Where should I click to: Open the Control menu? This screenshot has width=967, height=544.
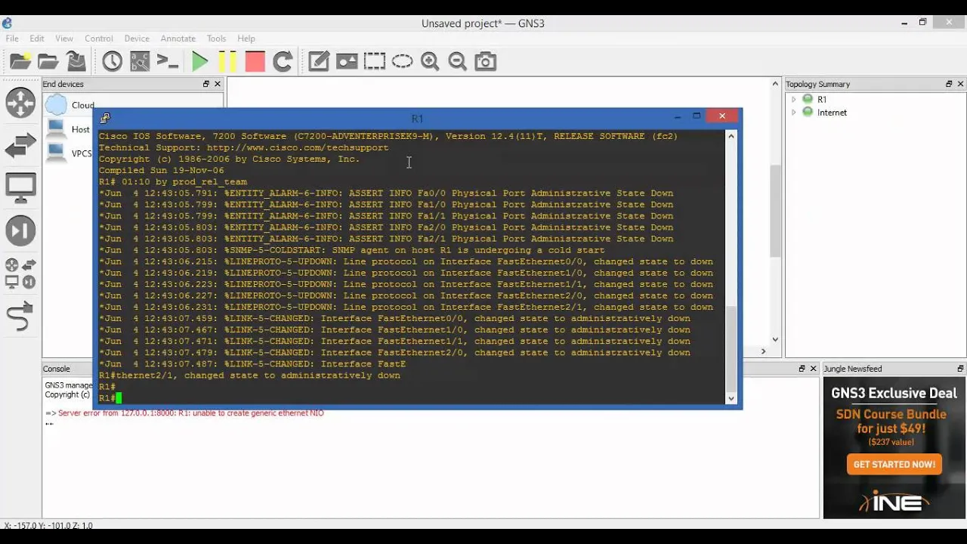coord(99,39)
